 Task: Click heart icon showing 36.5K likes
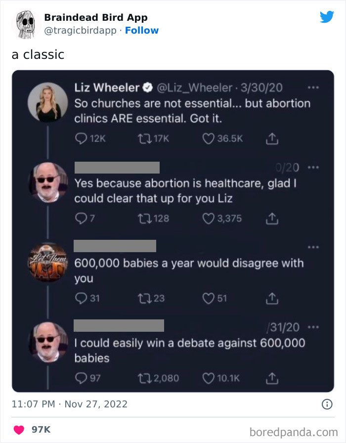(x=208, y=138)
